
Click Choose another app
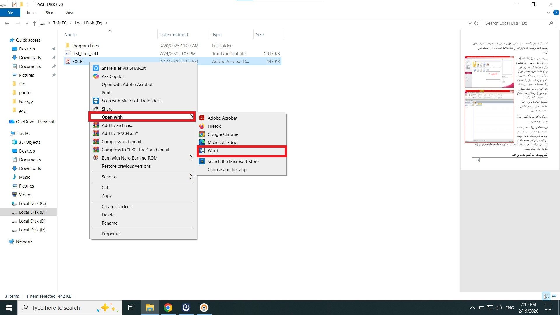227,170
